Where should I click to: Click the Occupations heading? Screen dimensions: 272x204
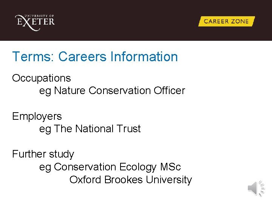[42, 78]
